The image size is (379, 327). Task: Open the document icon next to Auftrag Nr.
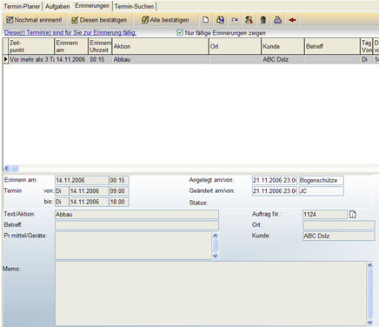pyautogui.click(x=353, y=215)
